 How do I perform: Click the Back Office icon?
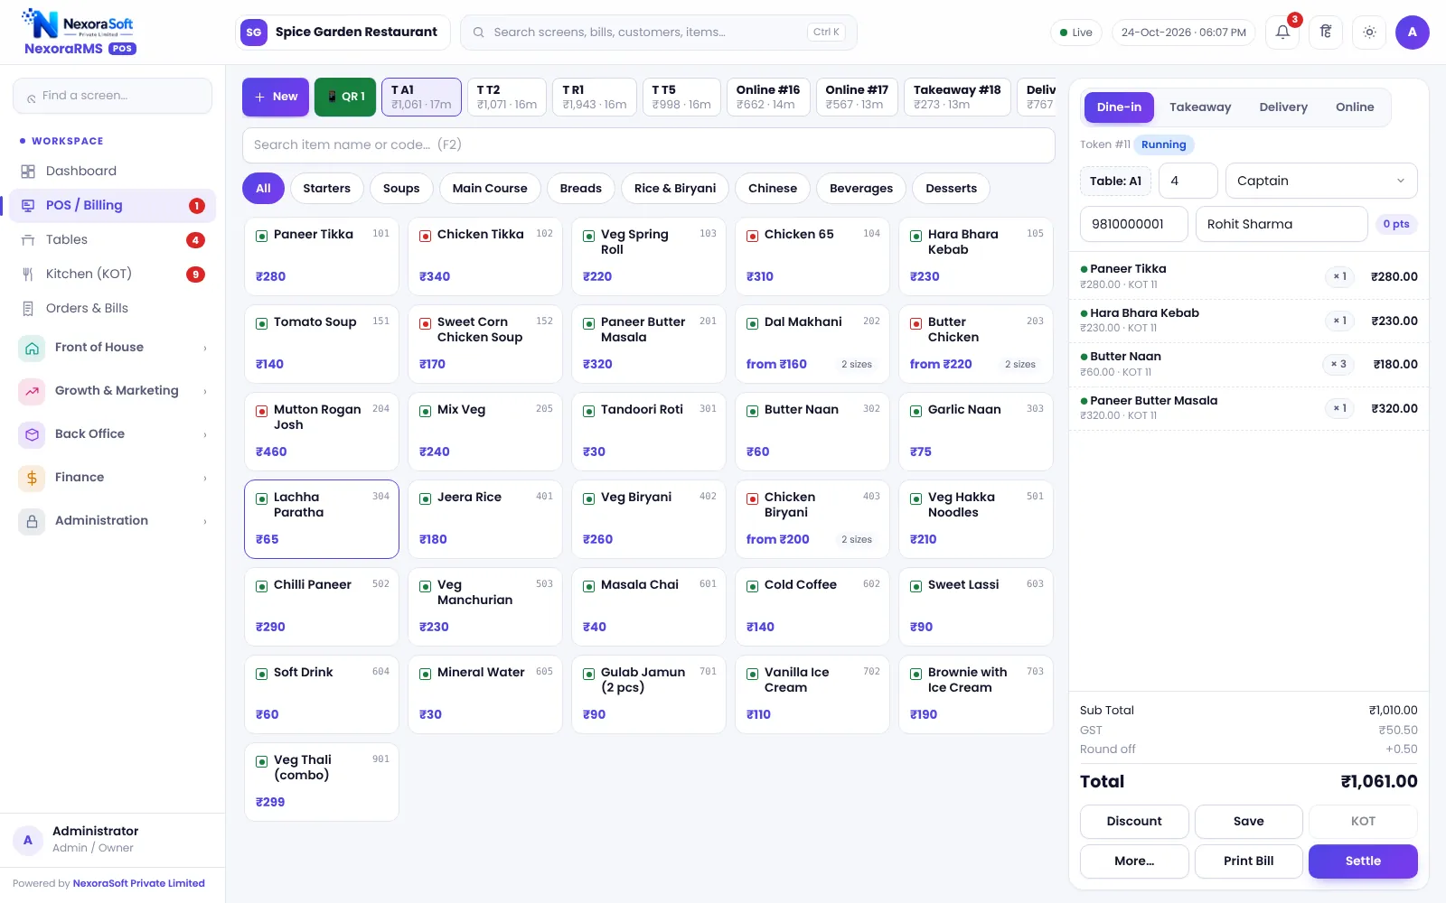(32, 434)
